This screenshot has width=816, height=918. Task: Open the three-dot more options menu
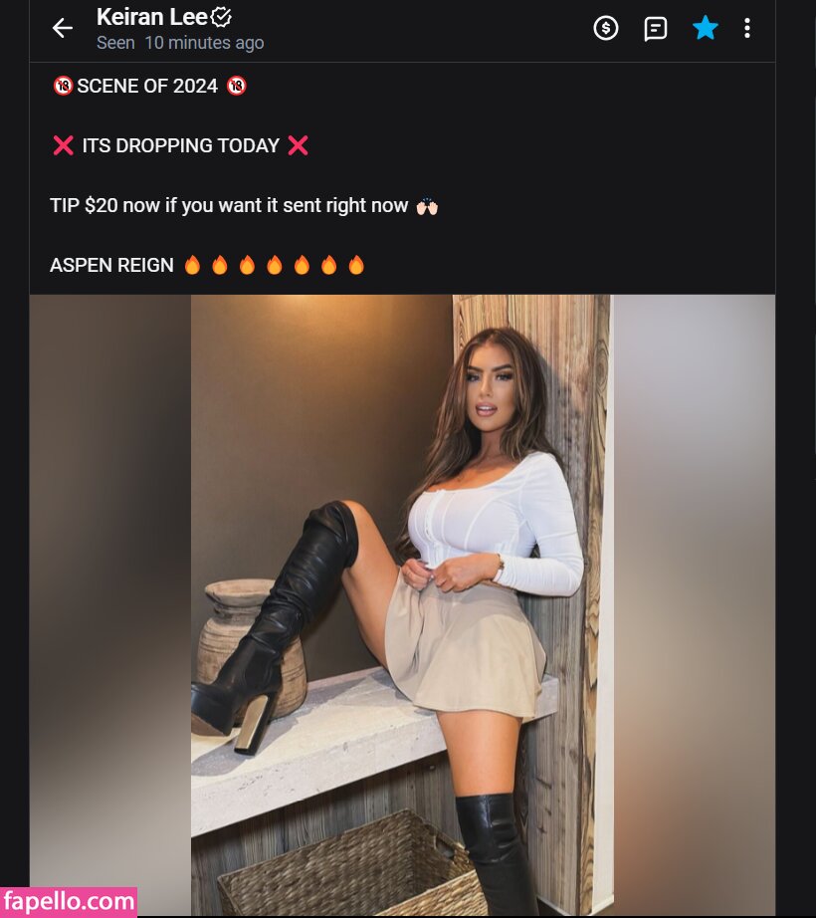[x=747, y=28]
